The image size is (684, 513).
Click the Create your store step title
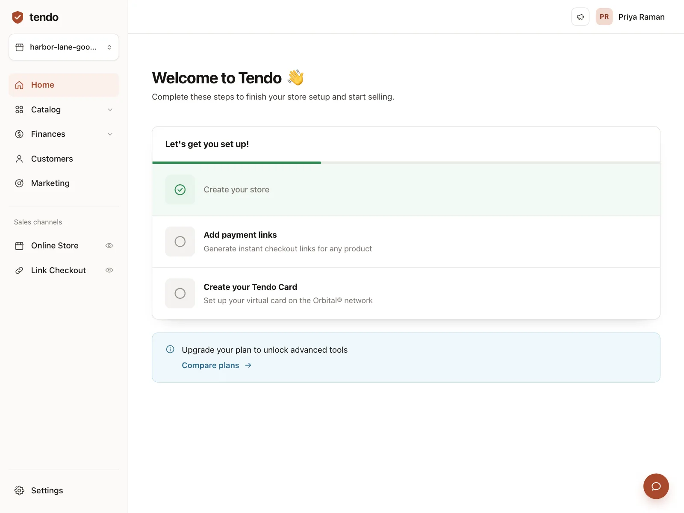tap(236, 190)
